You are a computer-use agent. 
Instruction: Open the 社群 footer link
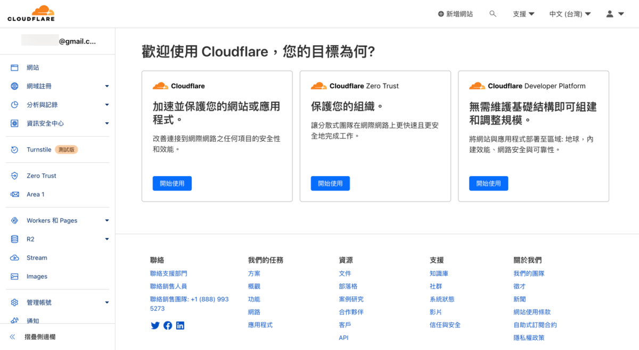point(436,286)
